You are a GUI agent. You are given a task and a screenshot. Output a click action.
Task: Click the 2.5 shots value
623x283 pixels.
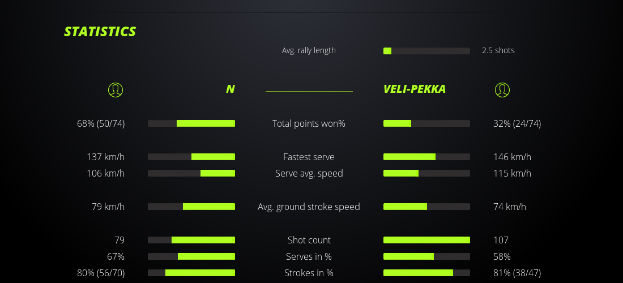[498, 50]
